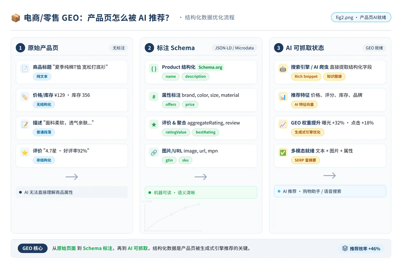This screenshot has width=402, height=267.
Task: Click the curly braces icon beside Product 结构化
Action: pyautogui.click(x=154, y=69)
